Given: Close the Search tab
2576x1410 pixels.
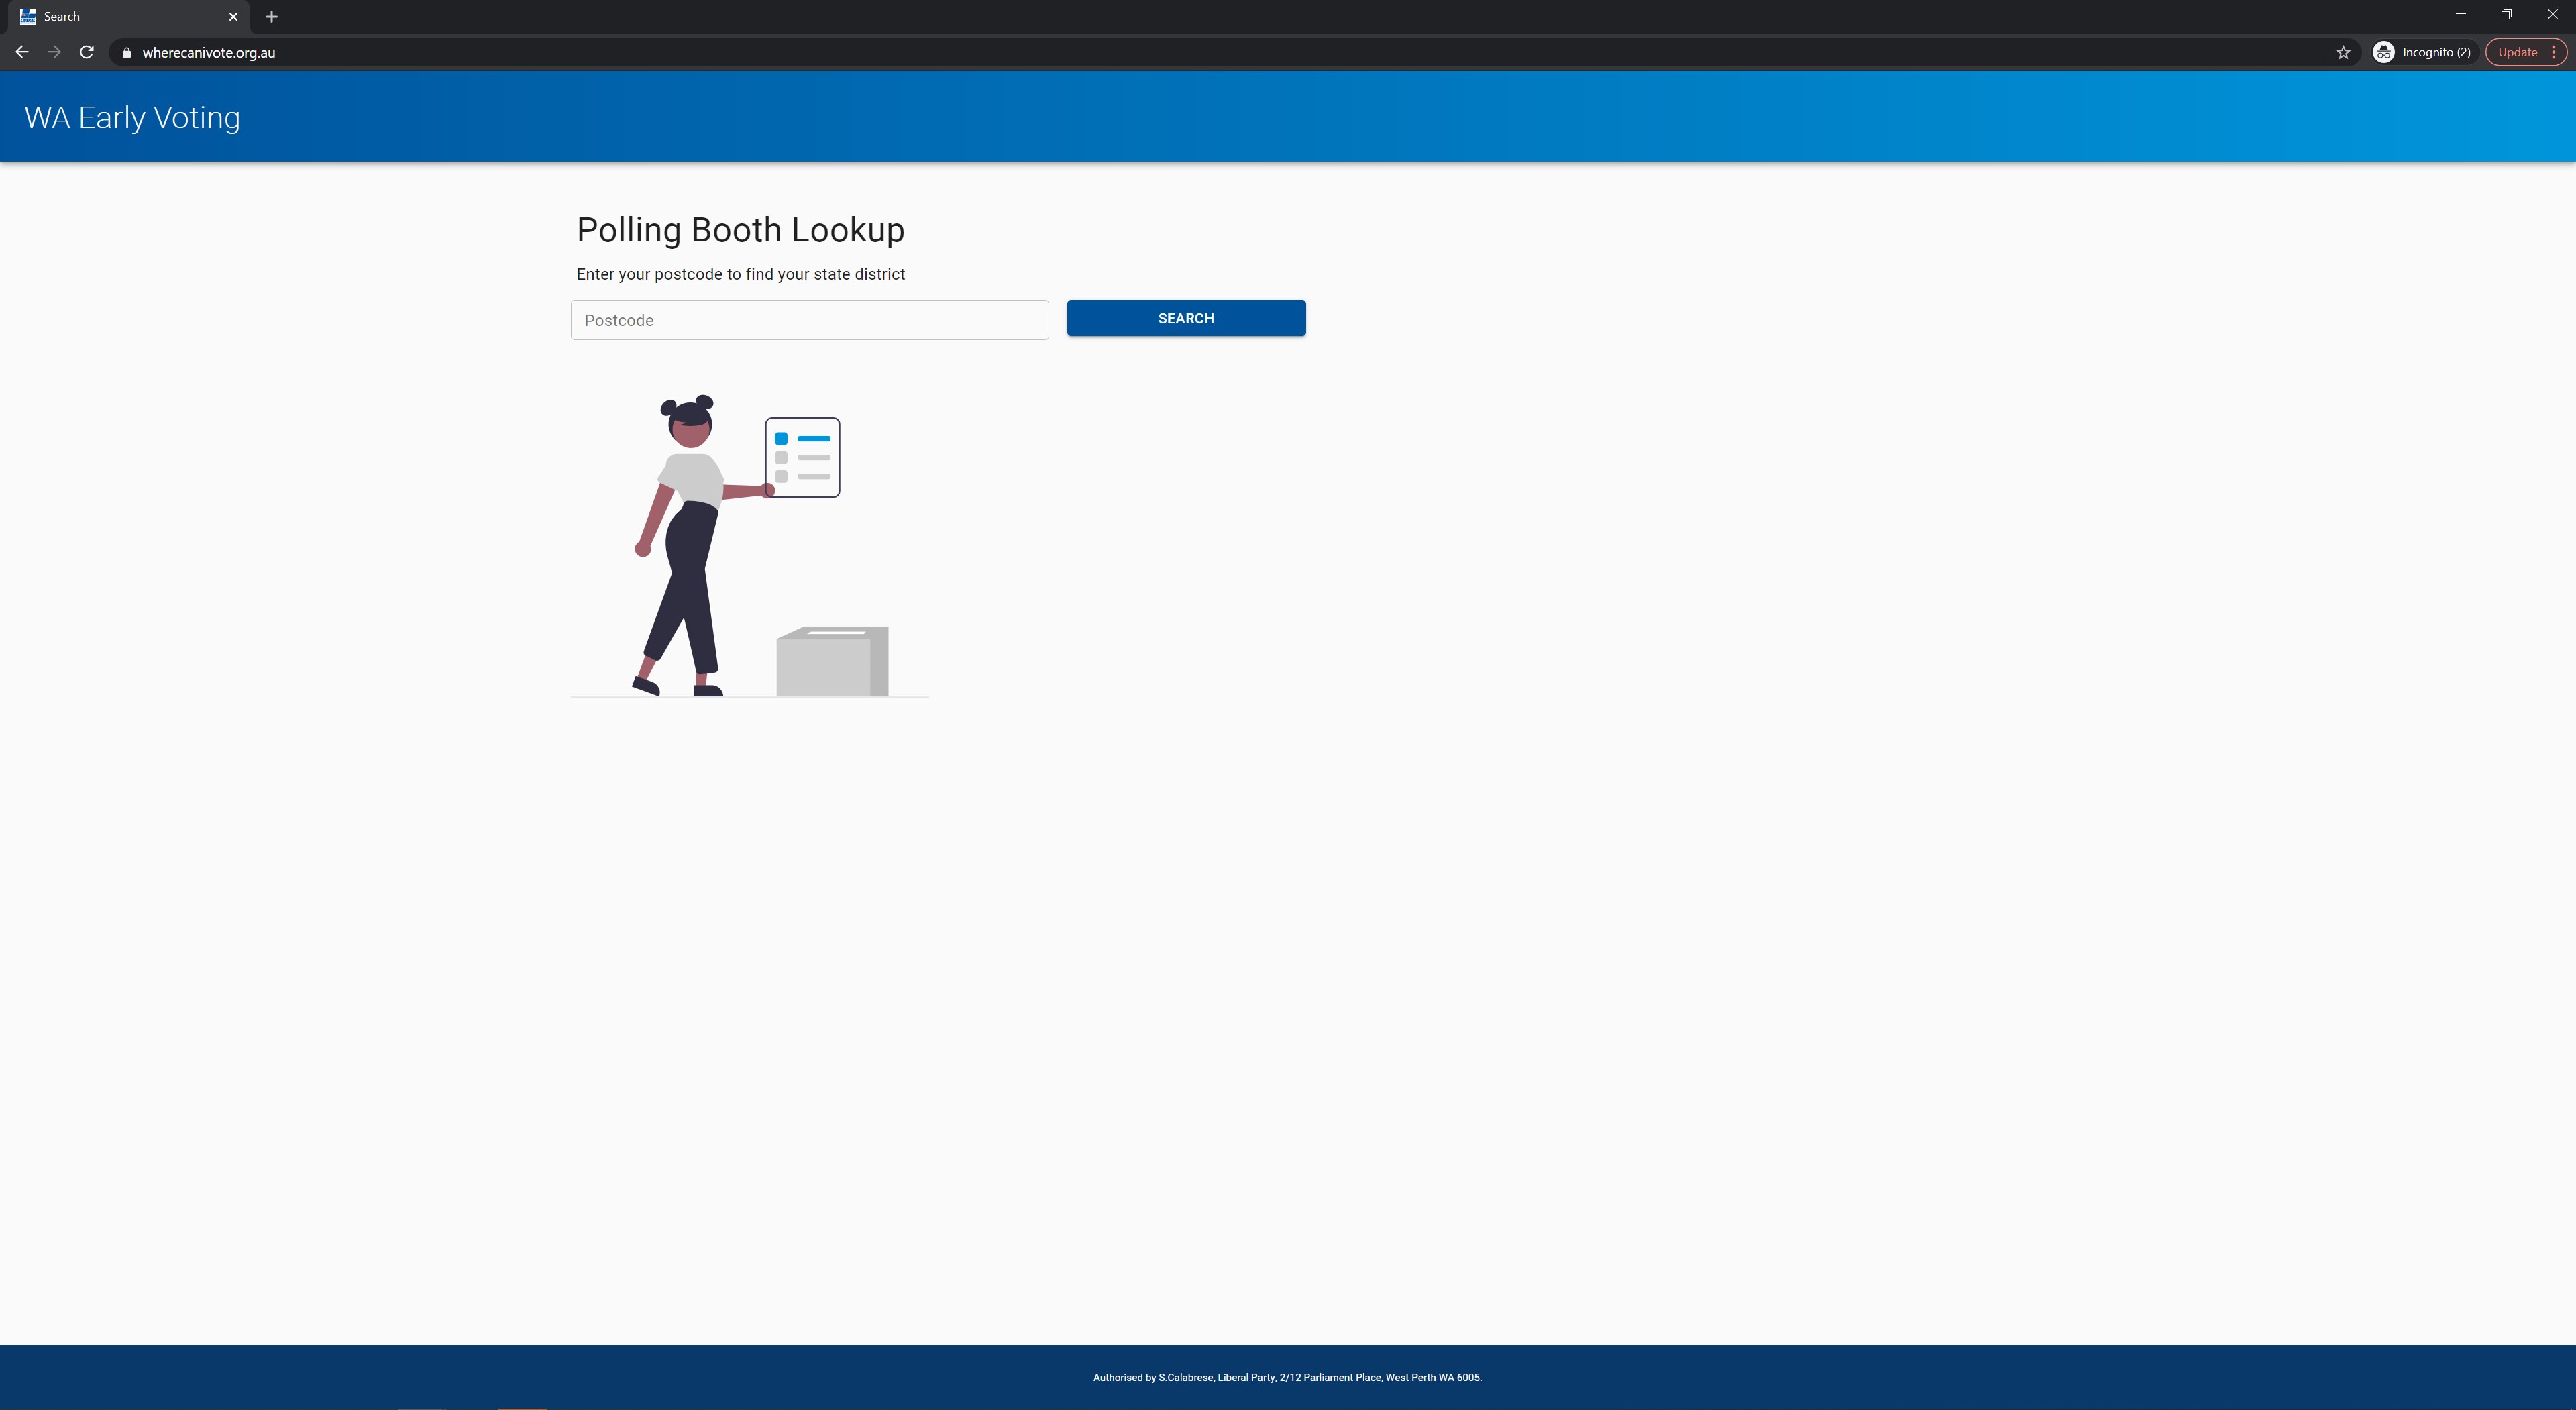Looking at the screenshot, I should tap(233, 17).
